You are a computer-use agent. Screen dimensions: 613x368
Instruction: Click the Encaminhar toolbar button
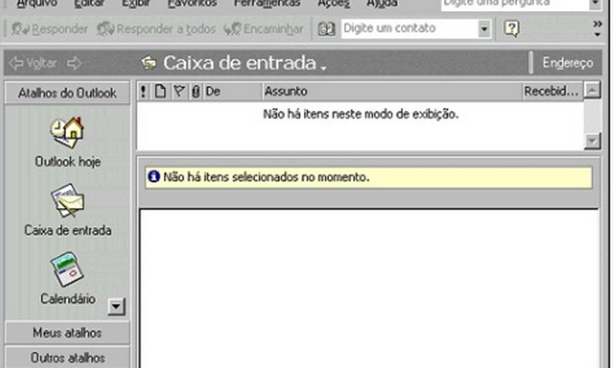[265, 28]
